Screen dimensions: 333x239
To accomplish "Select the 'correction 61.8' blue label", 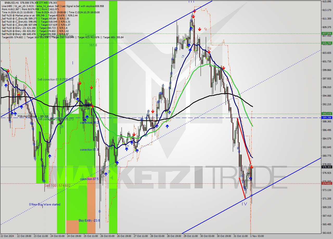I will [x=89, y=150].
